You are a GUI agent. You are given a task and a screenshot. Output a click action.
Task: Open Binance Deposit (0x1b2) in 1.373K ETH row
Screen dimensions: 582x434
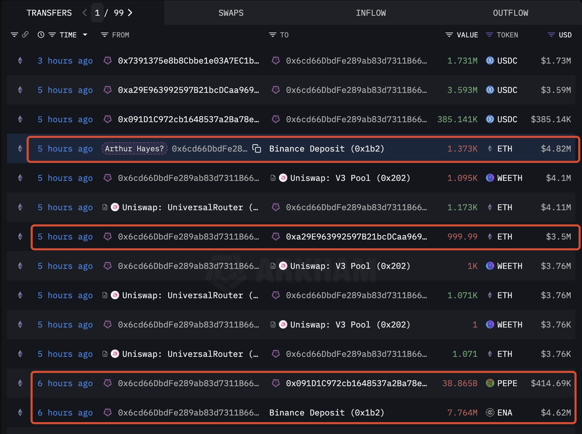click(327, 149)
